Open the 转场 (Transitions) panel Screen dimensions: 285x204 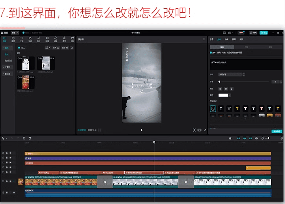coord(47,39)
